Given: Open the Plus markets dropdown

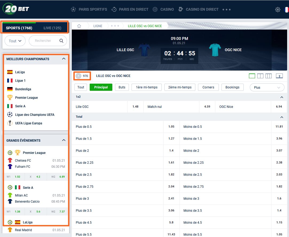Looking at the screenshot, I should coord(267,87).
